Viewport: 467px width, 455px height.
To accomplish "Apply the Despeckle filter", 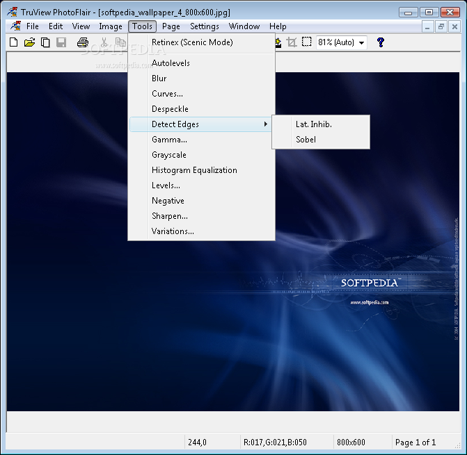I will 202,109.
